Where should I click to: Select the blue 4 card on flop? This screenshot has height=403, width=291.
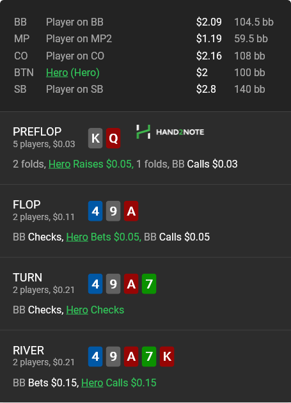95,211
